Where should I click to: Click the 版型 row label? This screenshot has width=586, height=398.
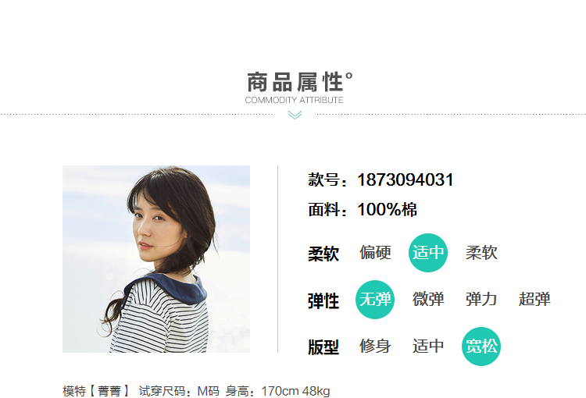tap(323, 347)
